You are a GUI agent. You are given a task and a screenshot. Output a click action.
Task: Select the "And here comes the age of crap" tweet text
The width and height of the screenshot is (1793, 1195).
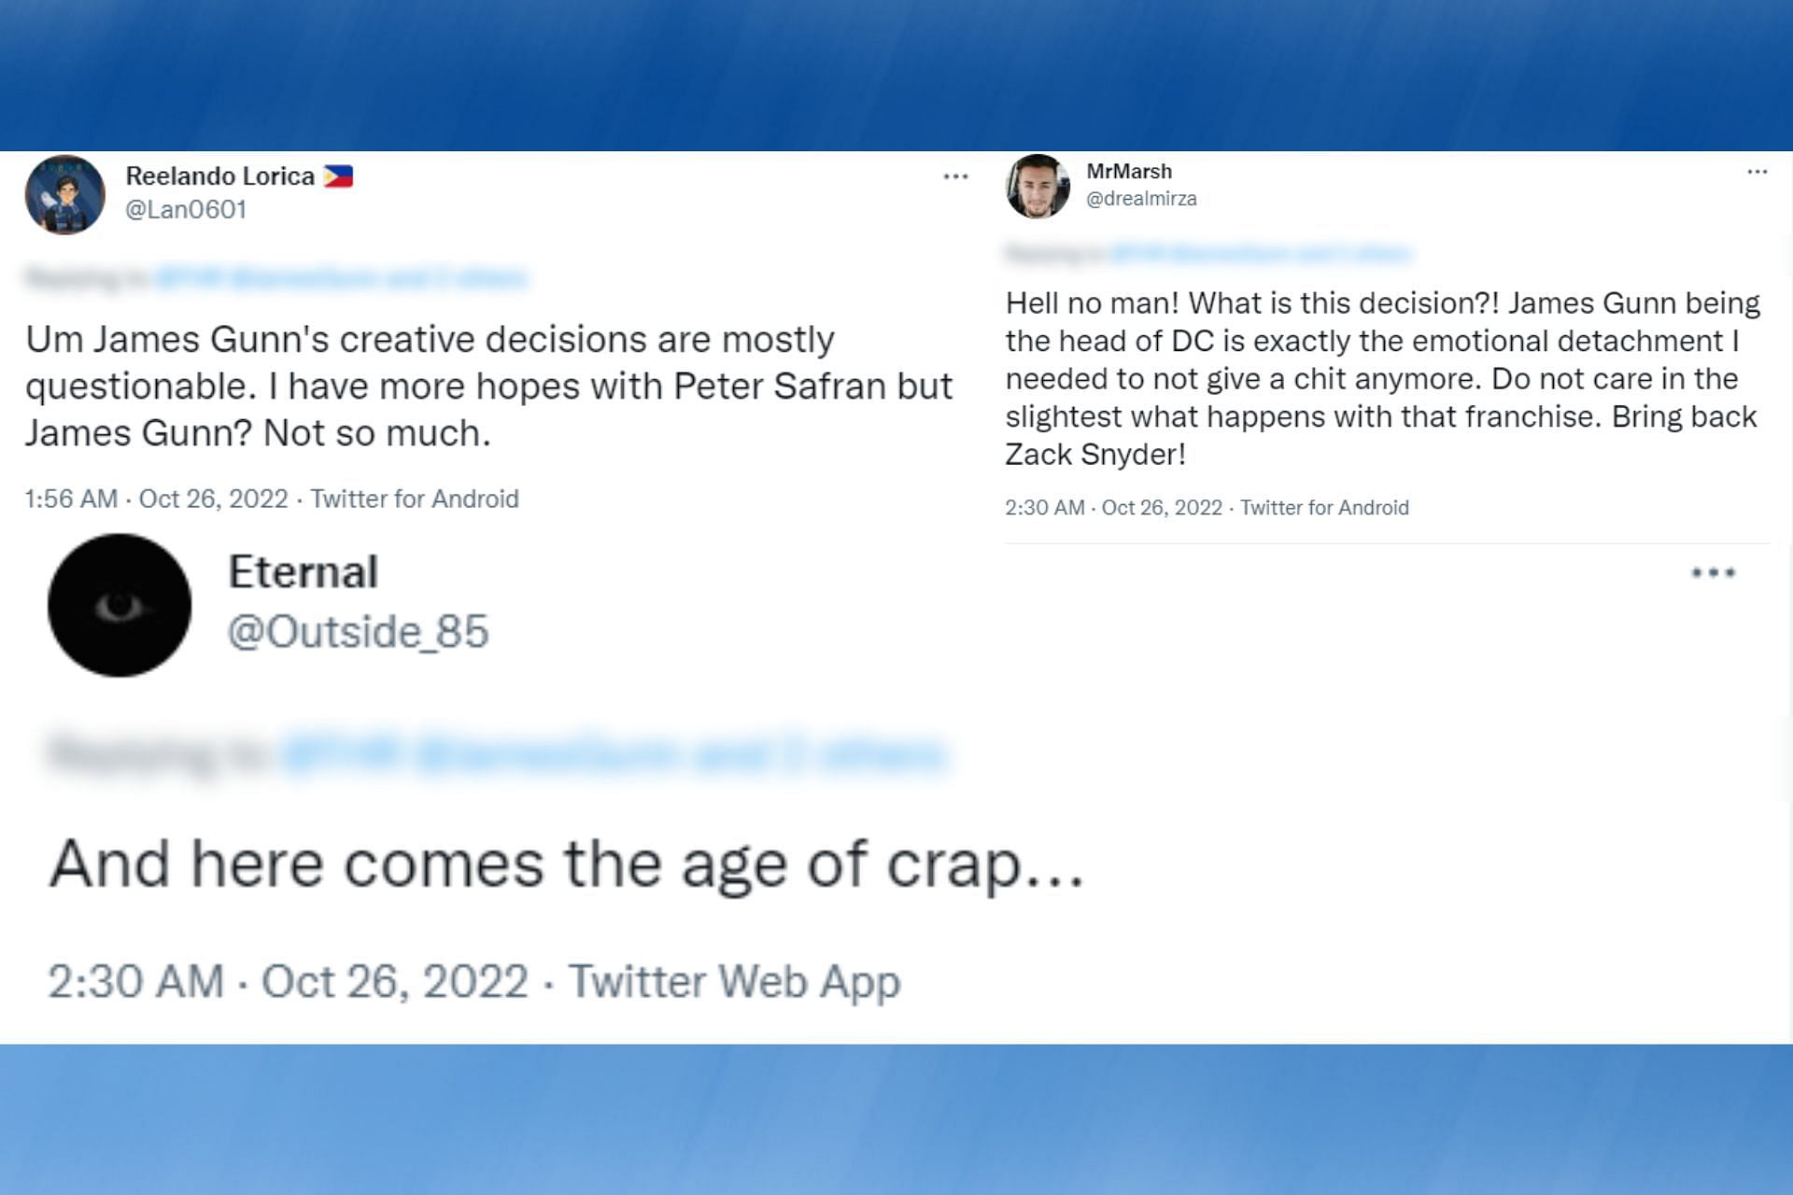(x=566, y=864)
